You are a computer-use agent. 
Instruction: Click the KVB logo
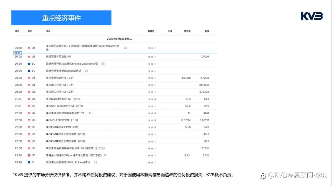tap(312, 16)
